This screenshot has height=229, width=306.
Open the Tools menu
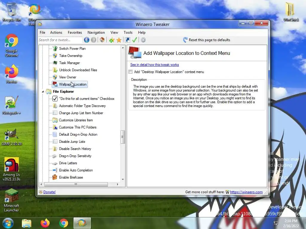pos(128,33)
